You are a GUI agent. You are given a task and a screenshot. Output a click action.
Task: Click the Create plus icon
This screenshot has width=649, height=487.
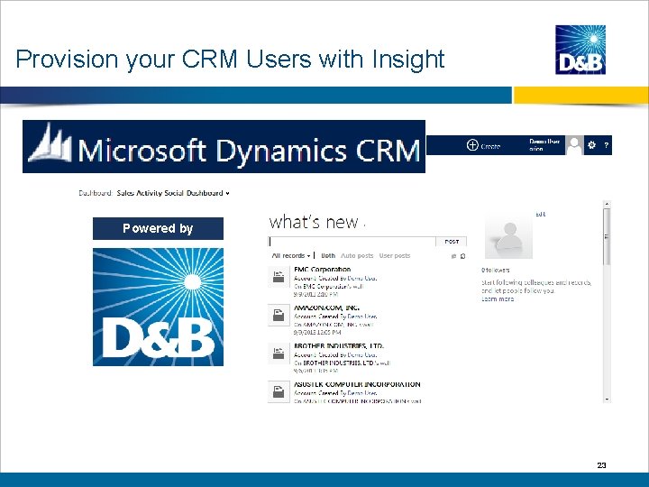(472, 145)
